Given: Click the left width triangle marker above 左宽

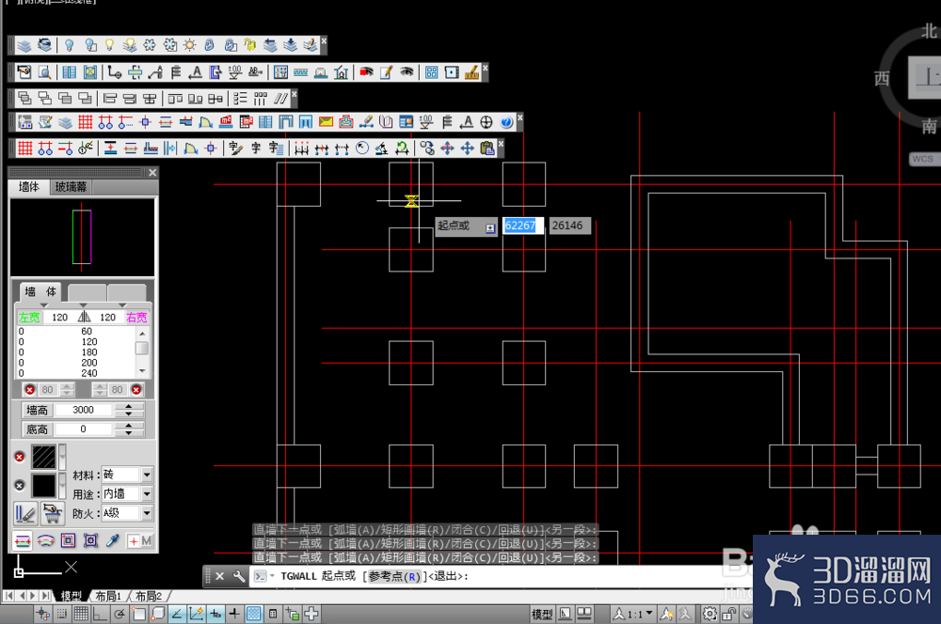Looking at the screenshot, I should coord(44,305).
